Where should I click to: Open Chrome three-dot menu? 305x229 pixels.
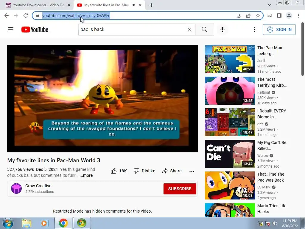click(298, 16)
